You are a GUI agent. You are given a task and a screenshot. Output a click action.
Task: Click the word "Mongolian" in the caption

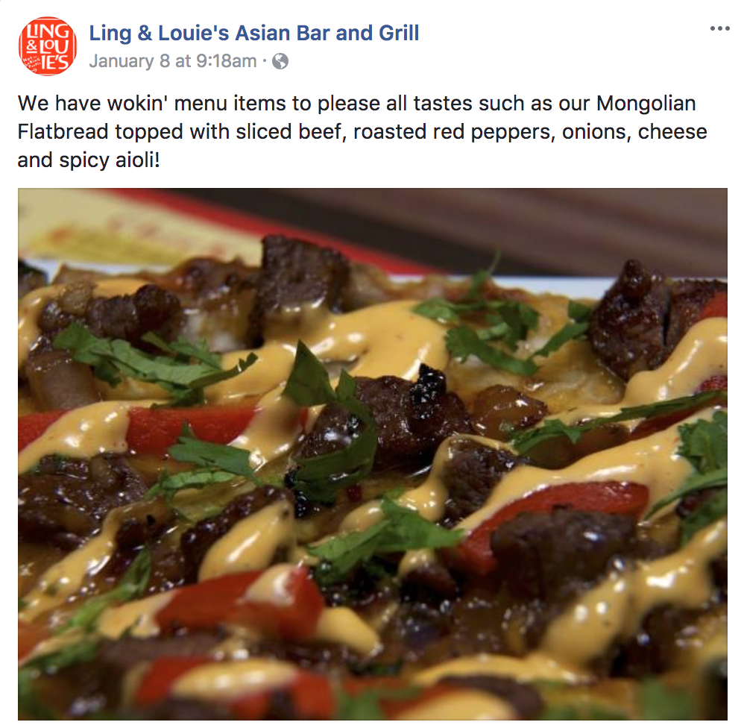[646, 103]
